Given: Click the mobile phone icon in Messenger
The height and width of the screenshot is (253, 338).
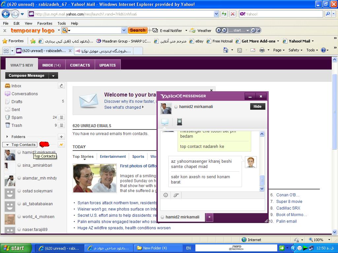Looking at the screenshot, I should pos(179,122).
